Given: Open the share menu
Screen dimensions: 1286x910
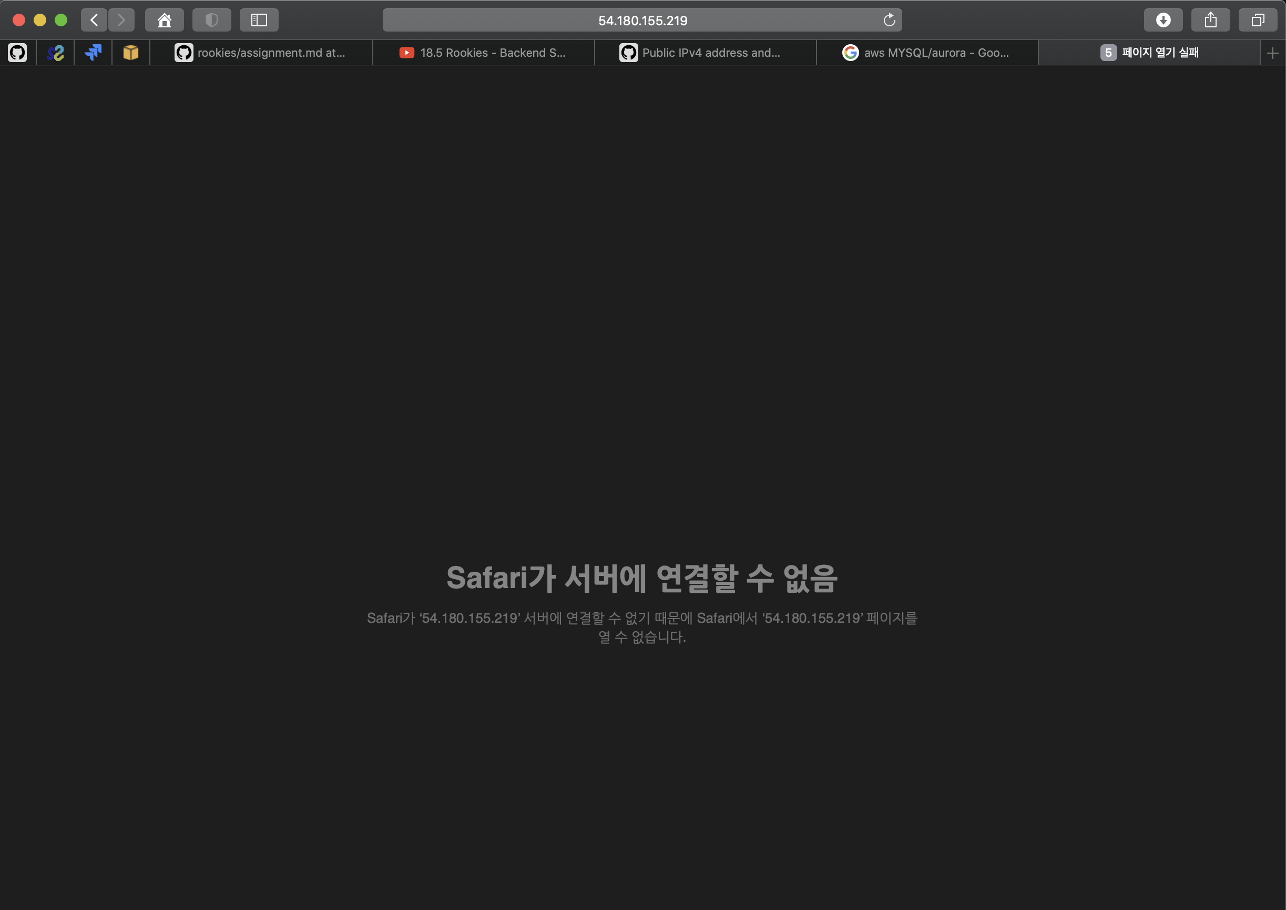Looking at the screenshot, I should coord(1210,20).
